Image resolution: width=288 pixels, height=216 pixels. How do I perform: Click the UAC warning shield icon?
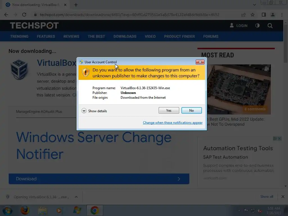(x=85, y=72)
